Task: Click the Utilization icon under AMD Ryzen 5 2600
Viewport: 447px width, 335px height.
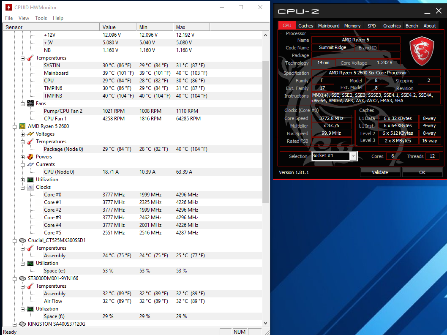Action: (30, 180)
